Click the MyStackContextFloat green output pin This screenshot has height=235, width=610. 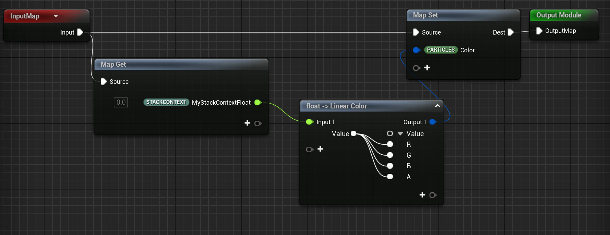point(258,102)
